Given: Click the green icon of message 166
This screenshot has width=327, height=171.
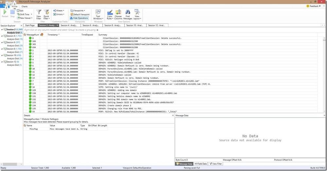Looking at the screenshot, I should (x=30, y=41).
